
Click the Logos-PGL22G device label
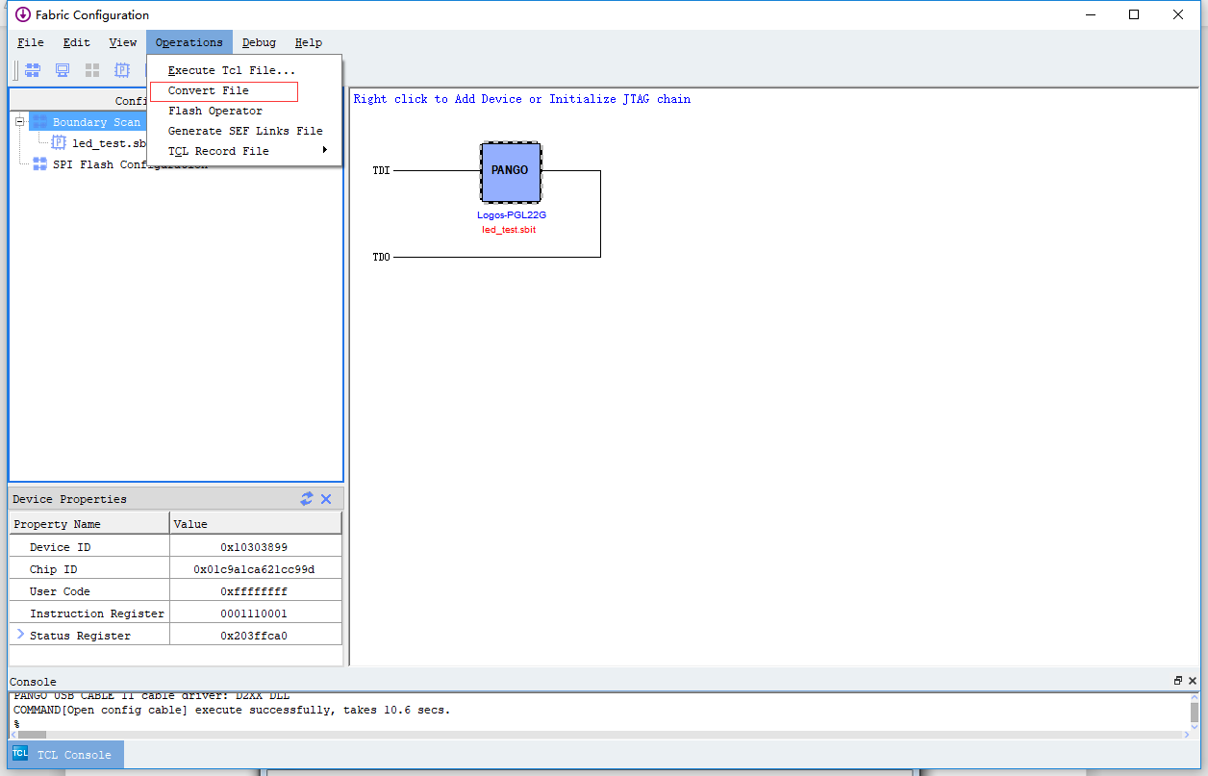(x=512, y=215)
